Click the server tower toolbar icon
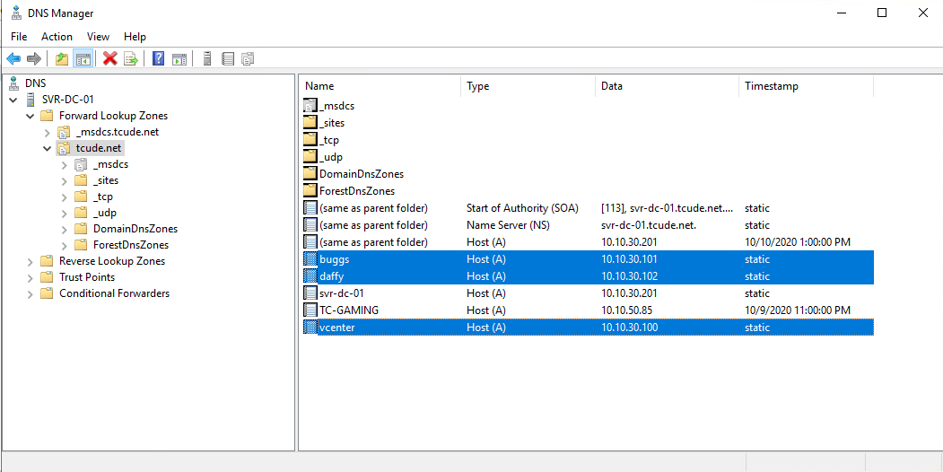This screenshot has height=472, width=943. [x=207, y=58]
